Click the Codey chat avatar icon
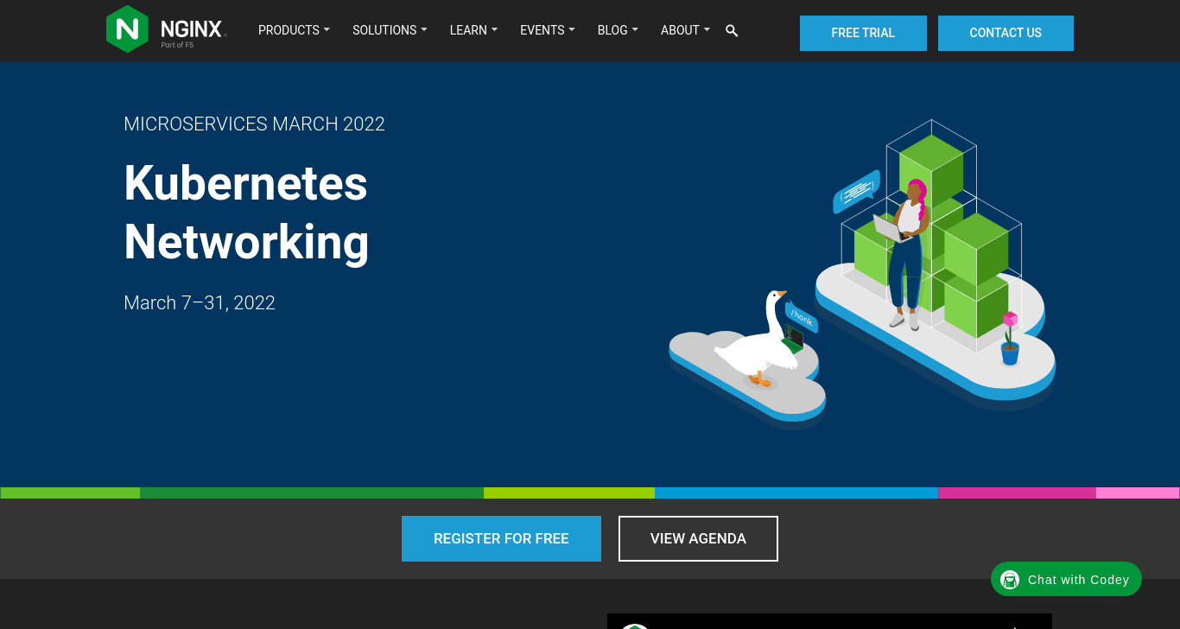Screen dimensions: 1180x629 pos(1010,580)
